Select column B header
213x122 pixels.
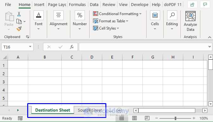pyautogui.click(x=45, y=57)
